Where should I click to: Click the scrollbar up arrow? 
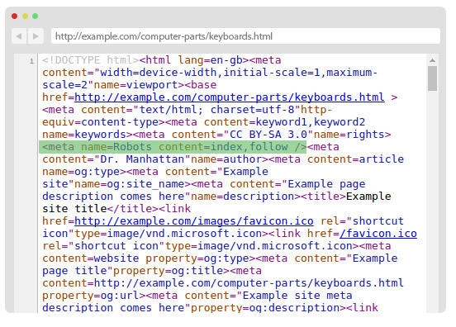[432, 60]
